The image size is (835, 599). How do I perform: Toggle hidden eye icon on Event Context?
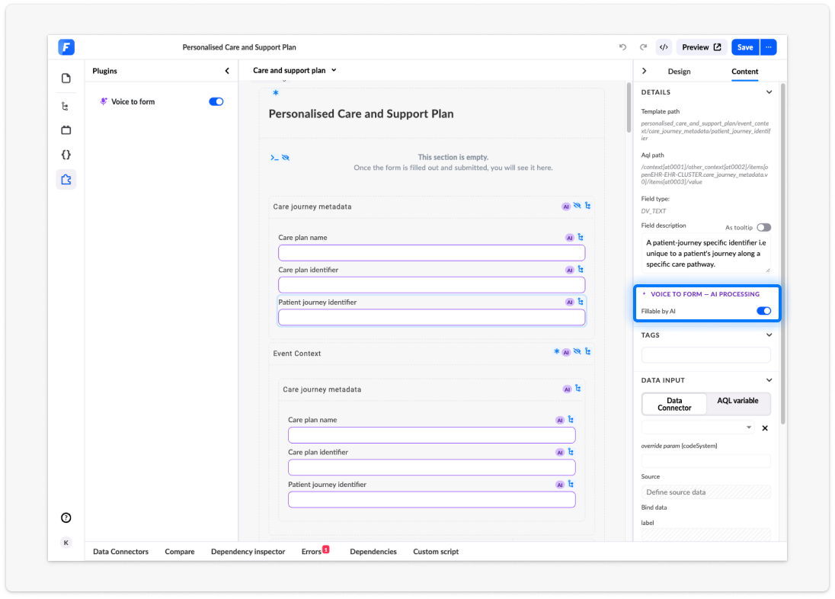(x=577, y=351)
